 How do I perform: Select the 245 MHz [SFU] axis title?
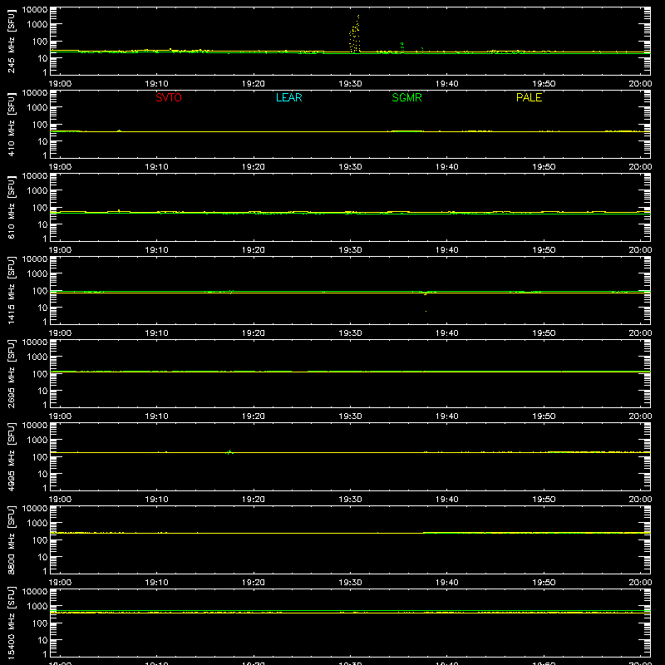tap(12, 42)
